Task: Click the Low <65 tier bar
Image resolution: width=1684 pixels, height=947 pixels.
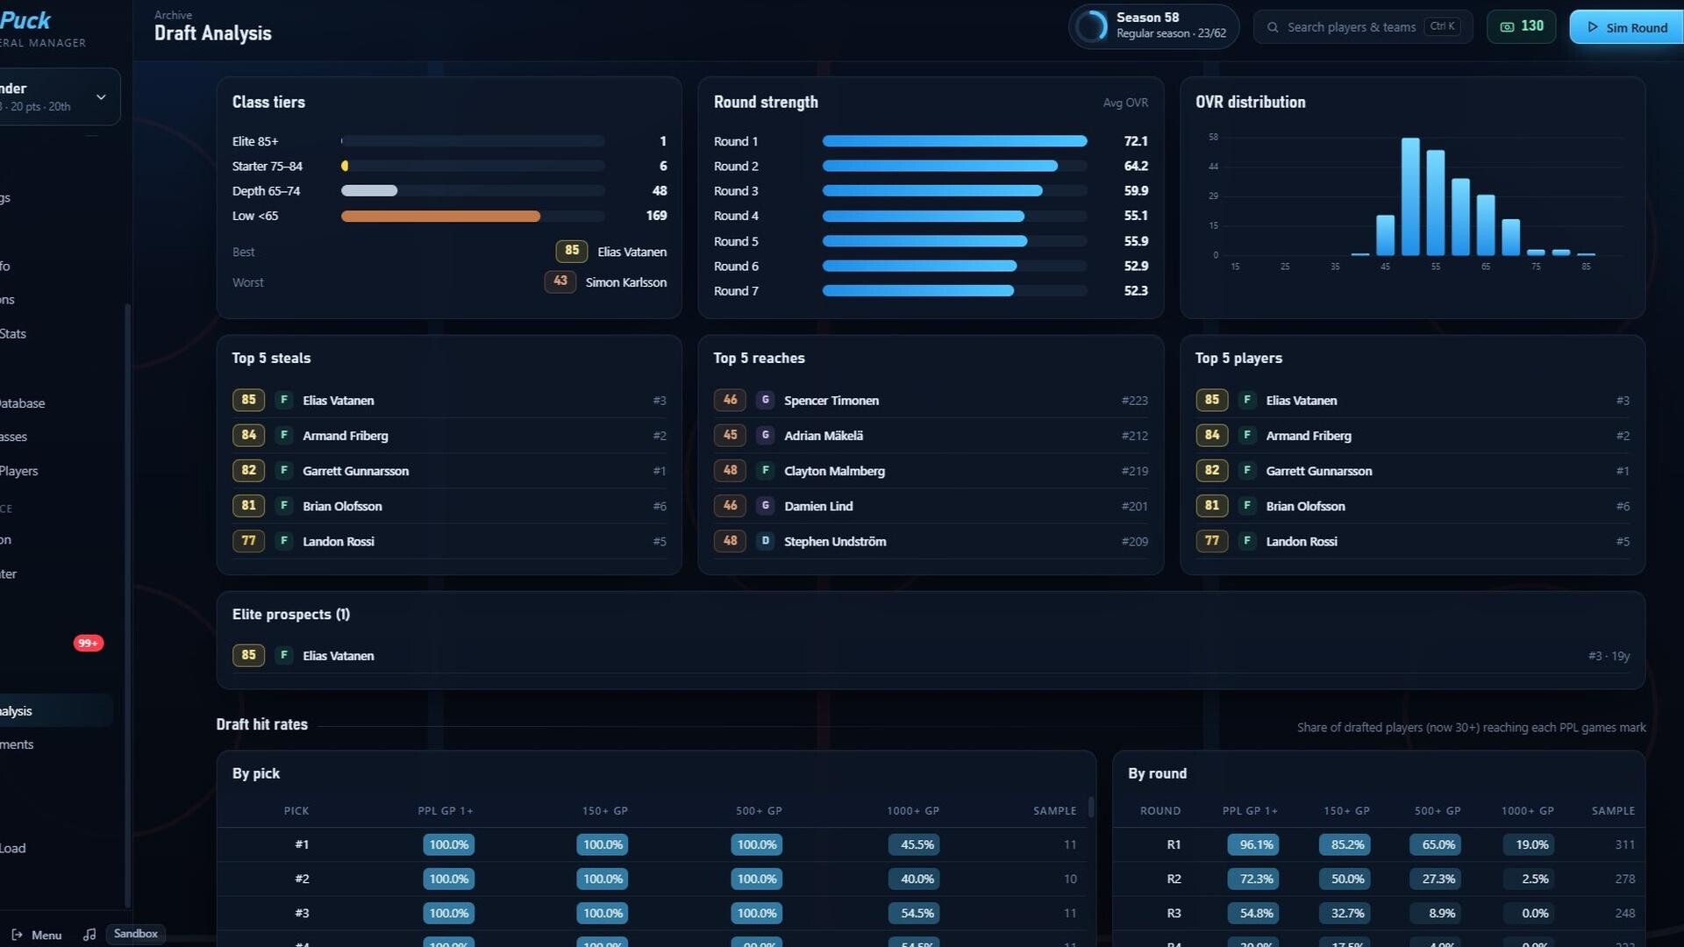Action: click(x=440, y=216)
